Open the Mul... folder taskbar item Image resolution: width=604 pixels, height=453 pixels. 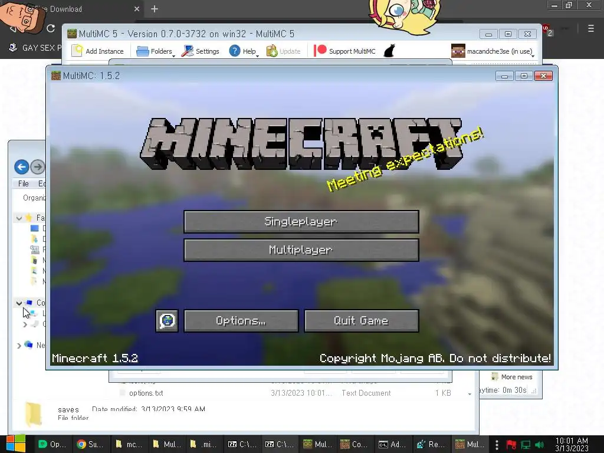click(x=166, y=444)
